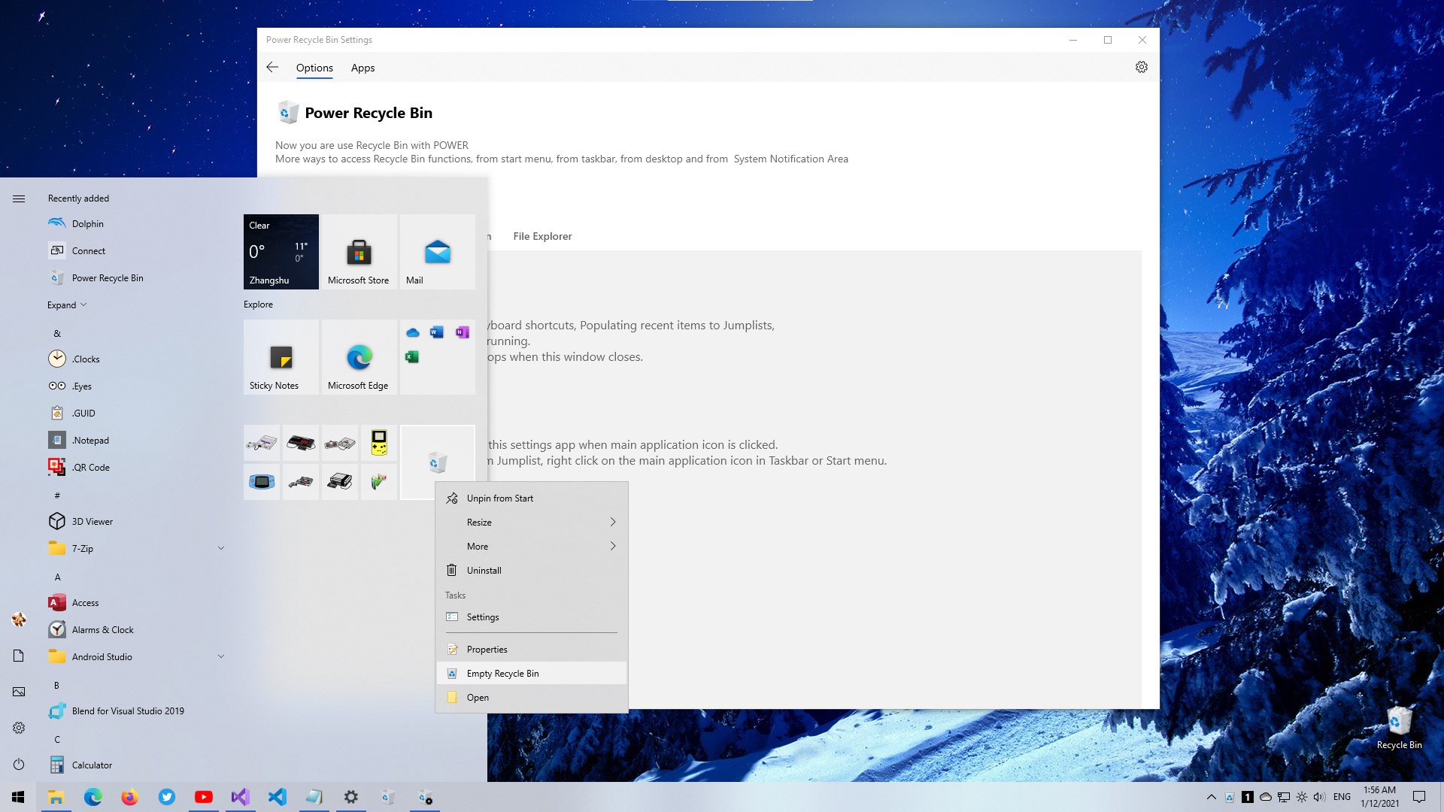Image resolution: width=1444 pixels, height=812 pixels.
Task: Open Firefox from the taskbar
Action: 130,797
